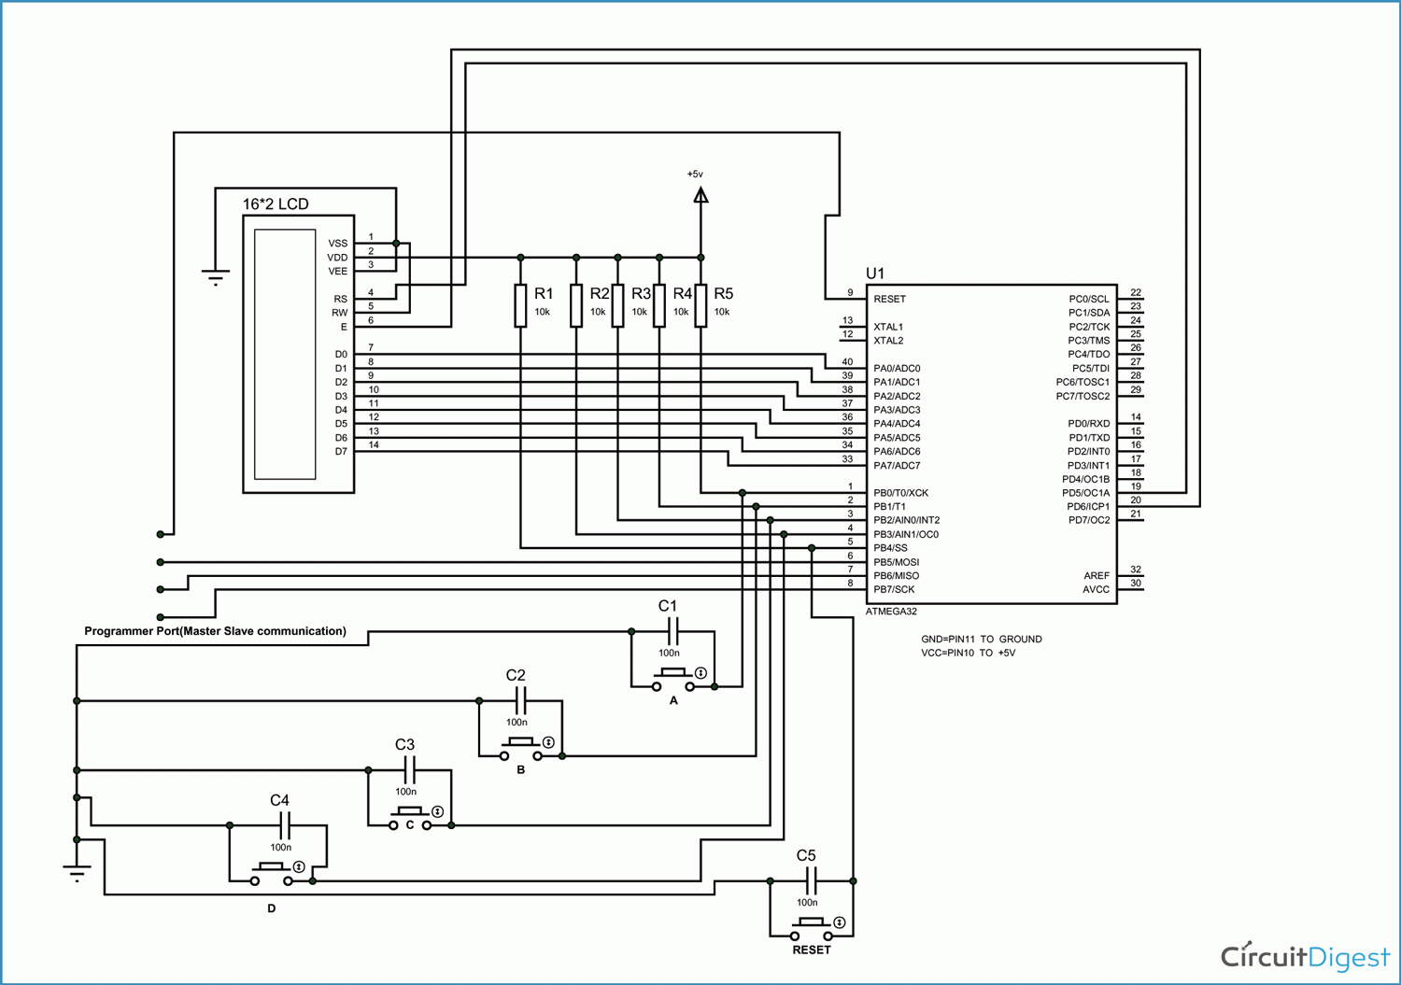
Task: Click push button C symbol
Action: point(410,819)
